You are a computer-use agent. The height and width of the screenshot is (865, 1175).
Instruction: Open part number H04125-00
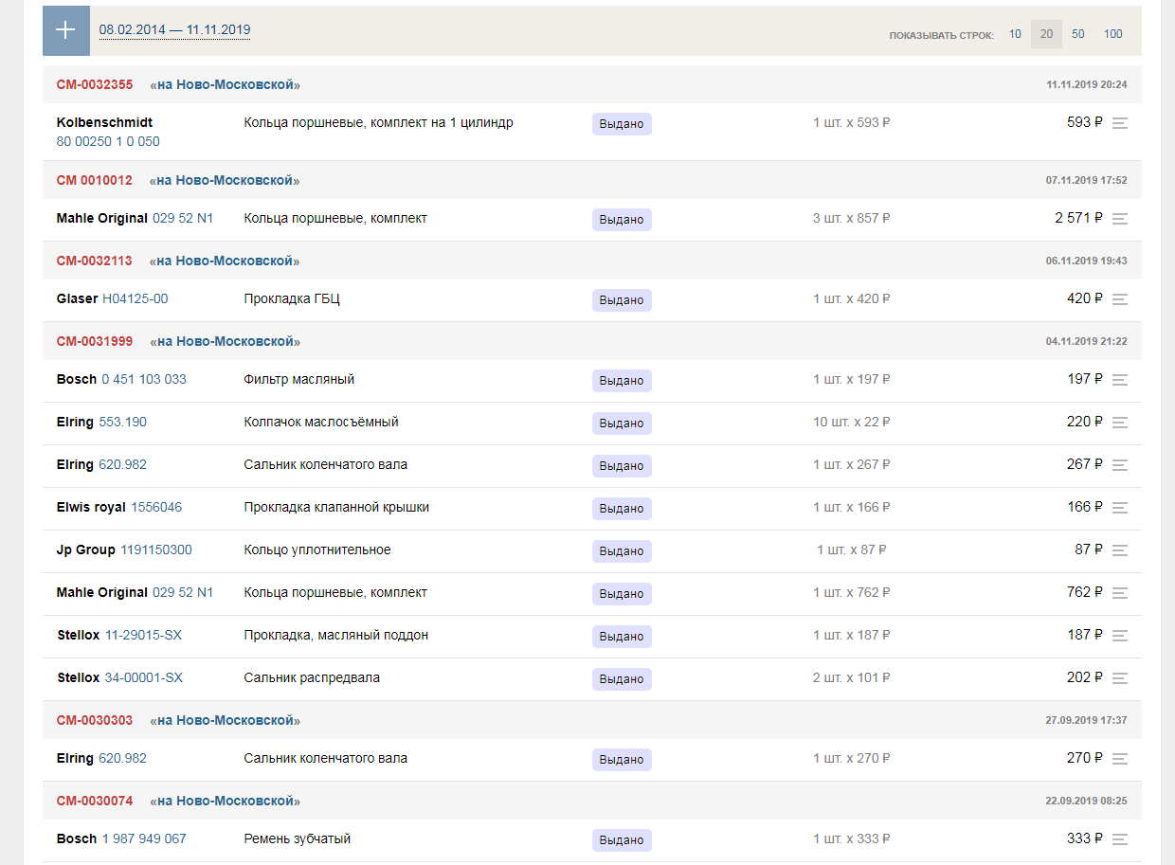[x=136, y=298]
